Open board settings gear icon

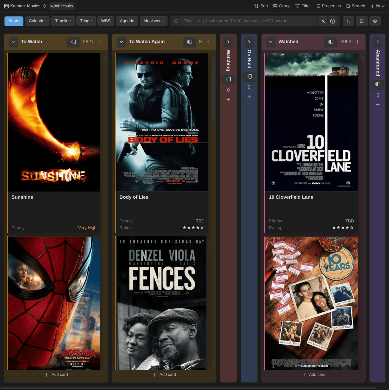[375, 21]
